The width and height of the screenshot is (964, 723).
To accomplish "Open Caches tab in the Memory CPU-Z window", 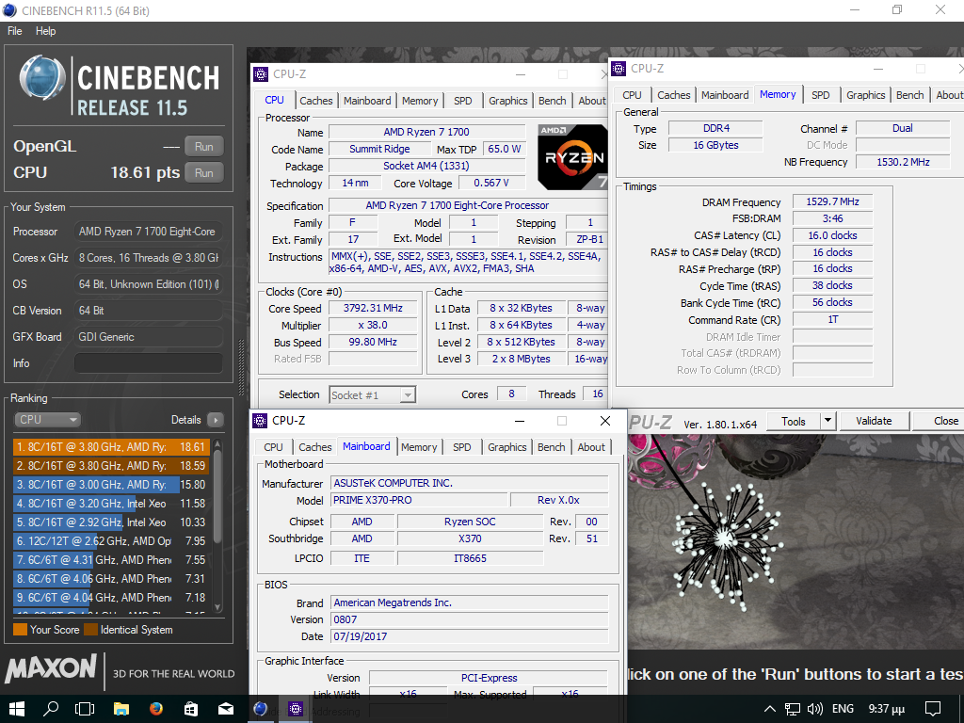I will point(674,95).
